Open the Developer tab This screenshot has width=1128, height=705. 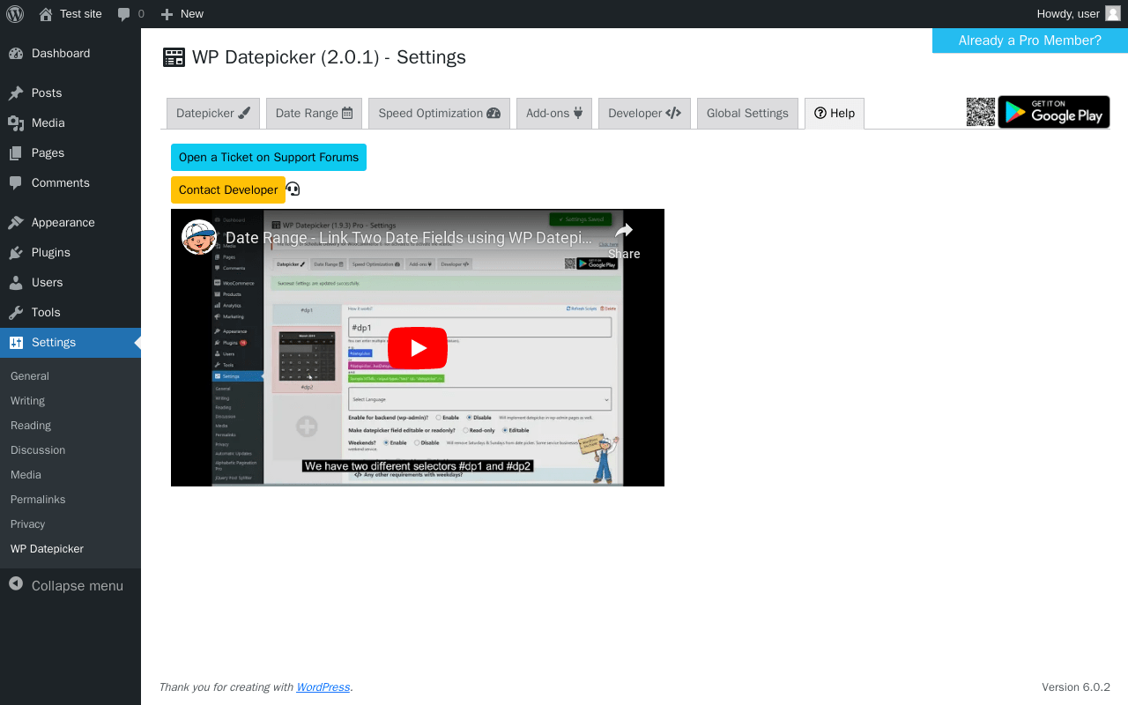tap(644, 114)
